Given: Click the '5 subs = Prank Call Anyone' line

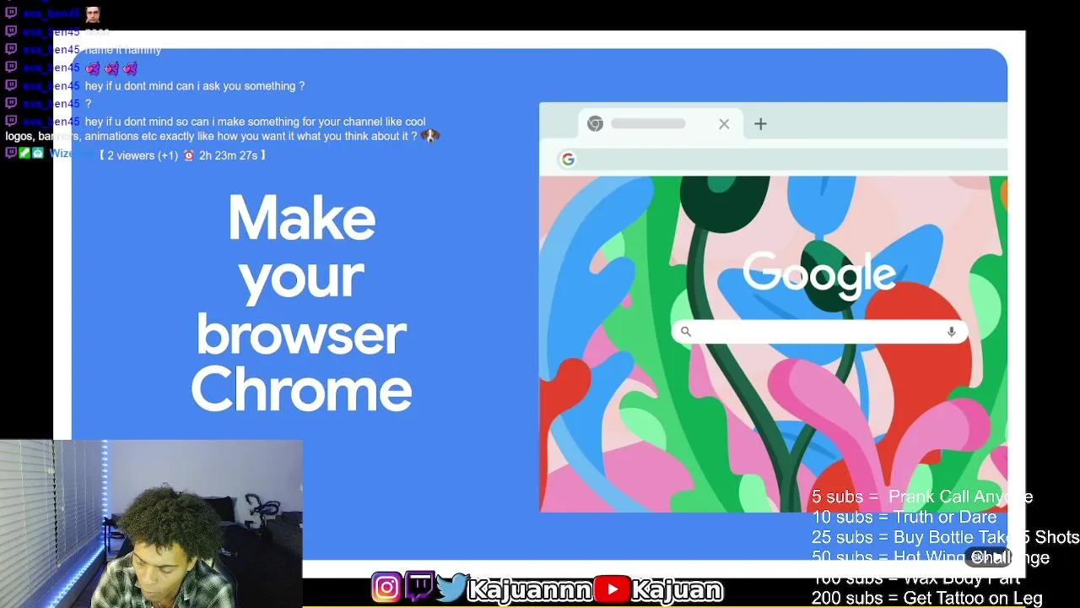Looking at the screenshot, I should tap(922, 497).
